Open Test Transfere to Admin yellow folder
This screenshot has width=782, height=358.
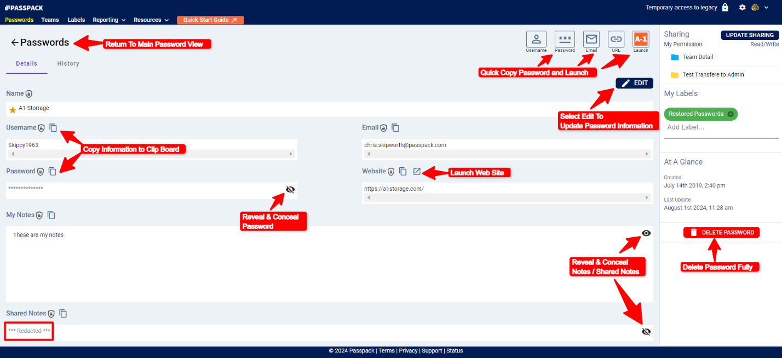tap(675, 75)
